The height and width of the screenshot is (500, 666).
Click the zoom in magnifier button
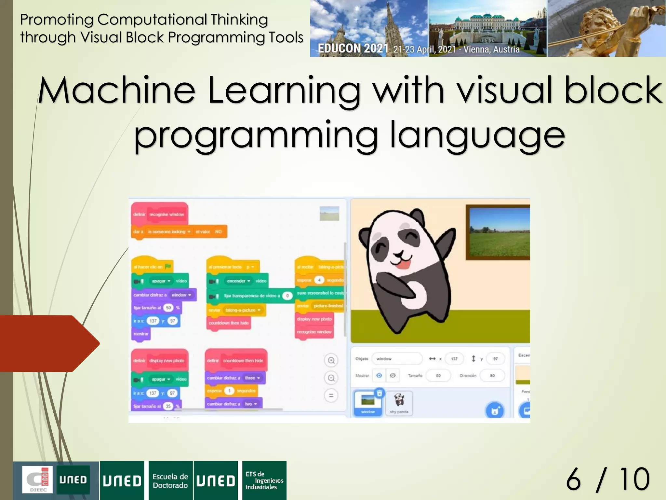331,360
